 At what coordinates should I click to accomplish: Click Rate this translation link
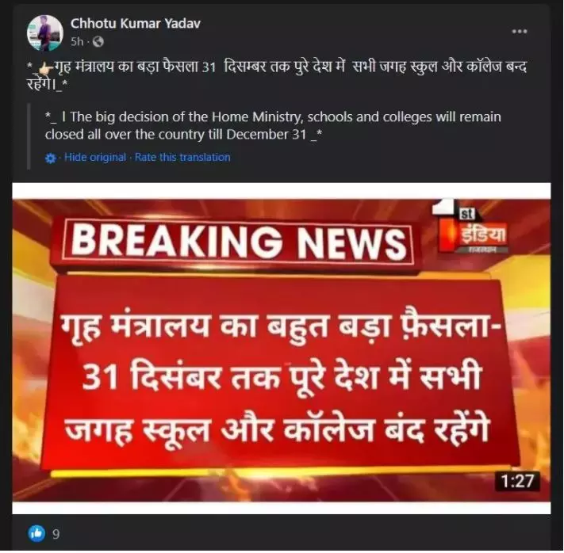(182, 158)
